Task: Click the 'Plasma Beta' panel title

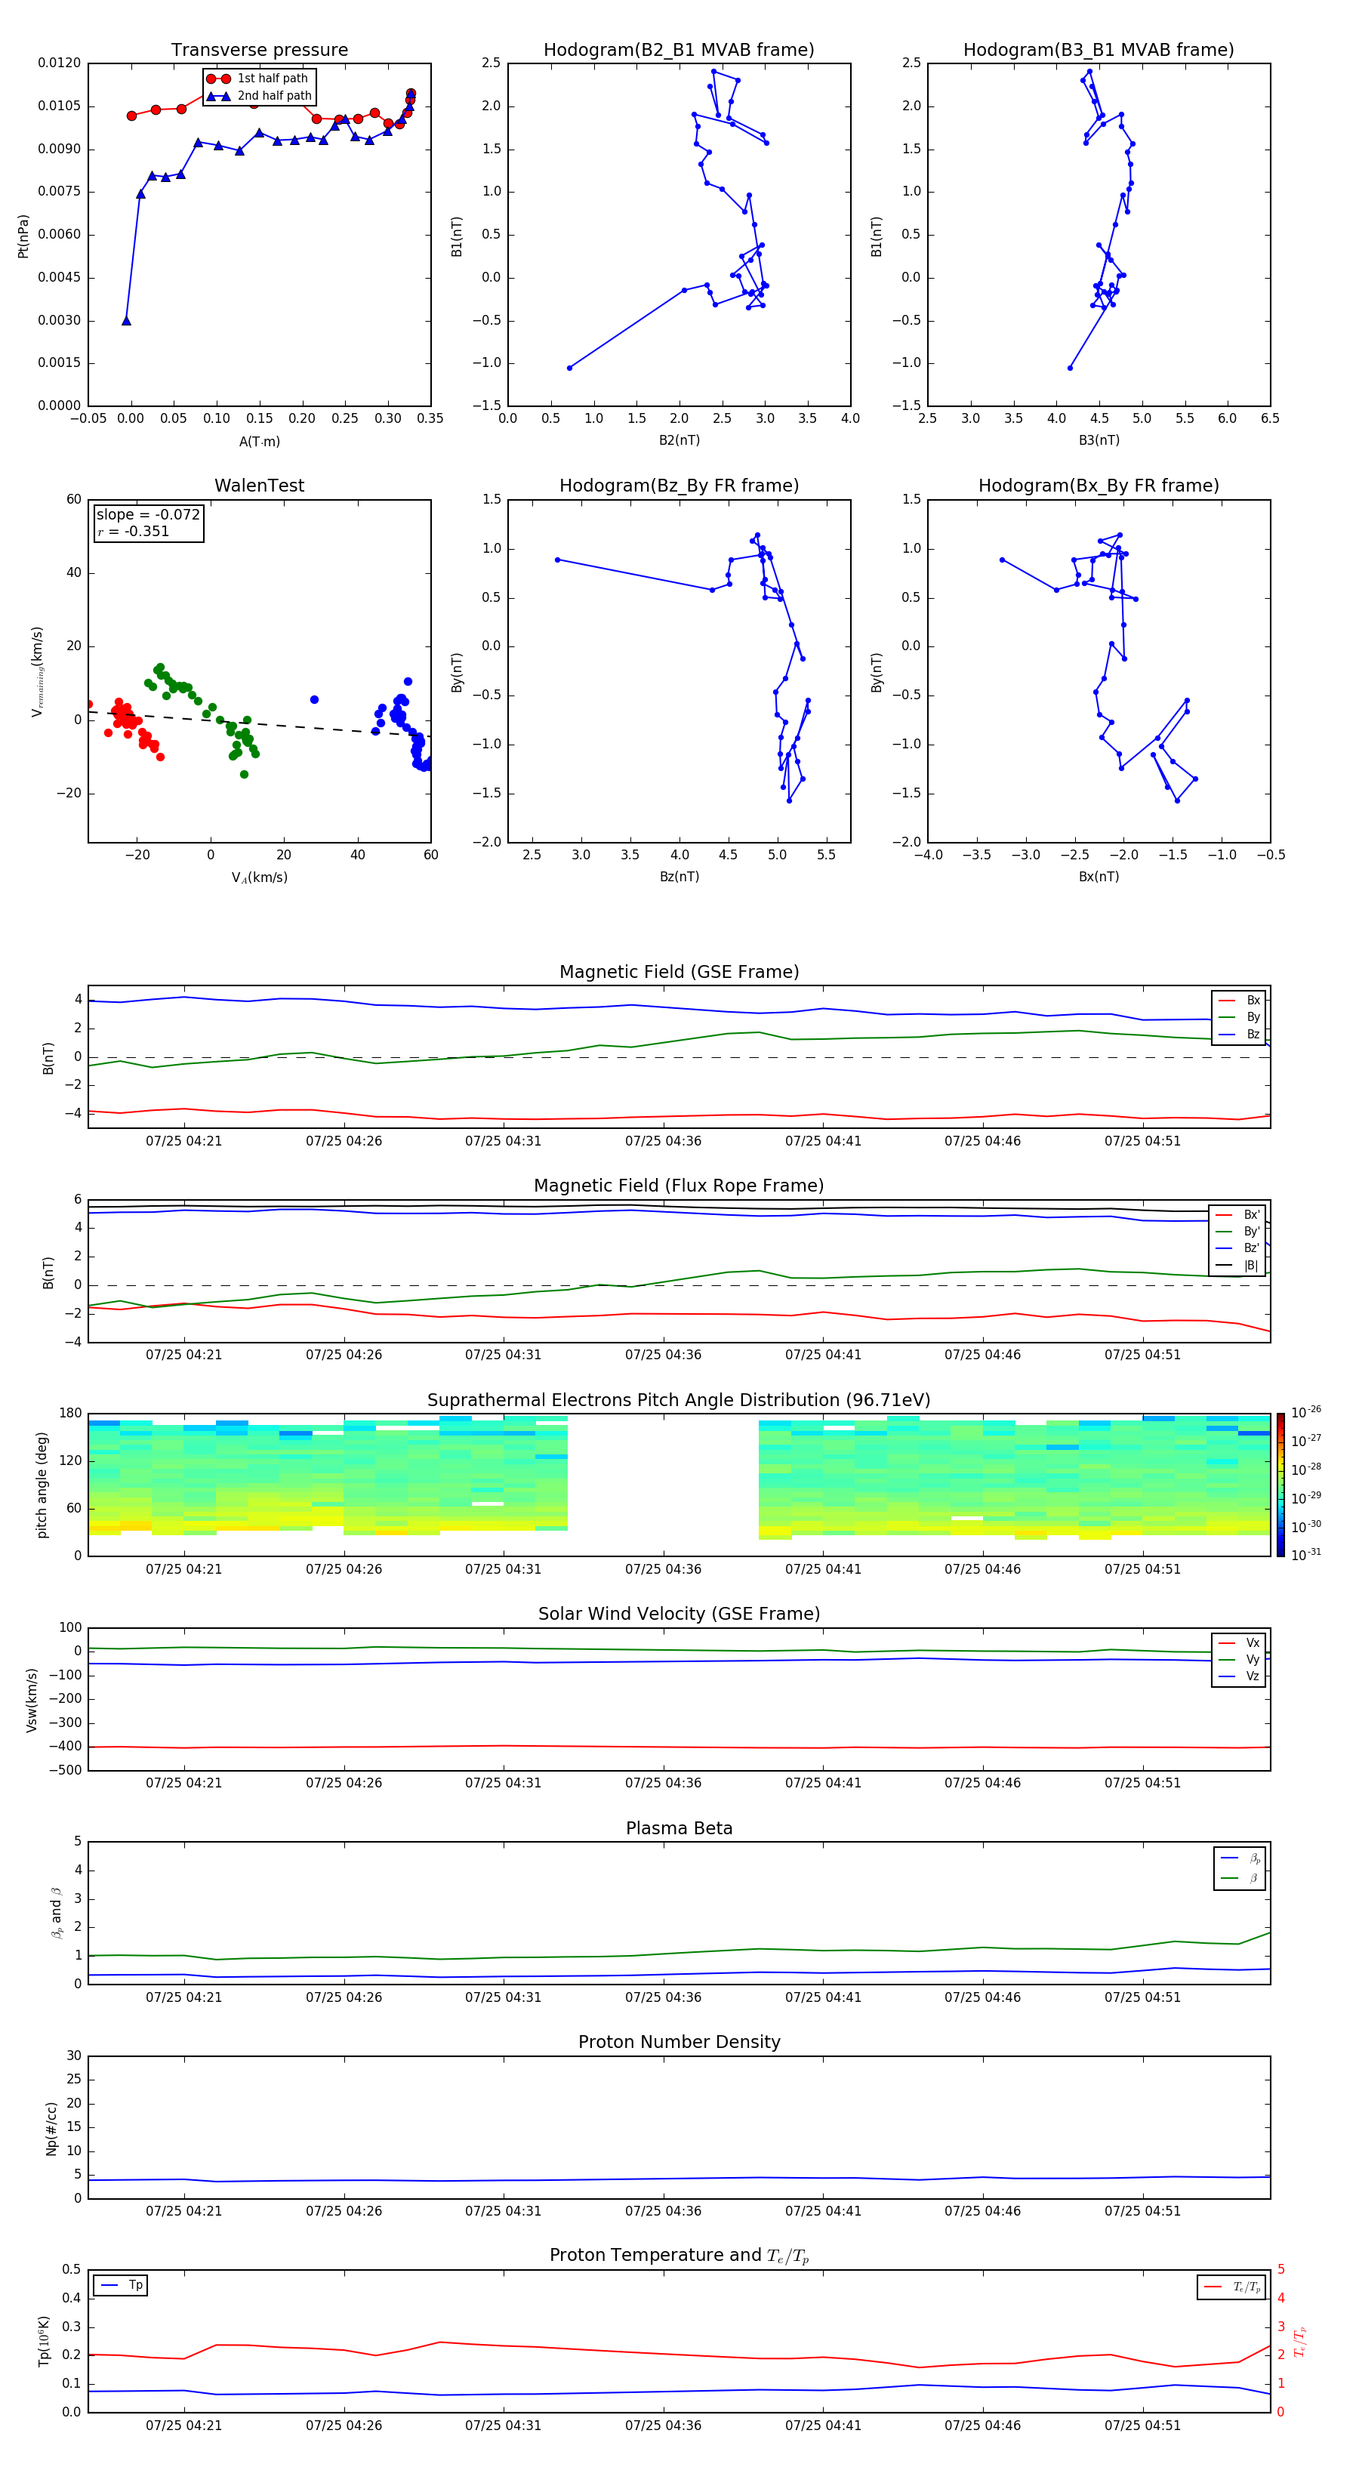Action: pyautogui.click(x=679, y=1828)
